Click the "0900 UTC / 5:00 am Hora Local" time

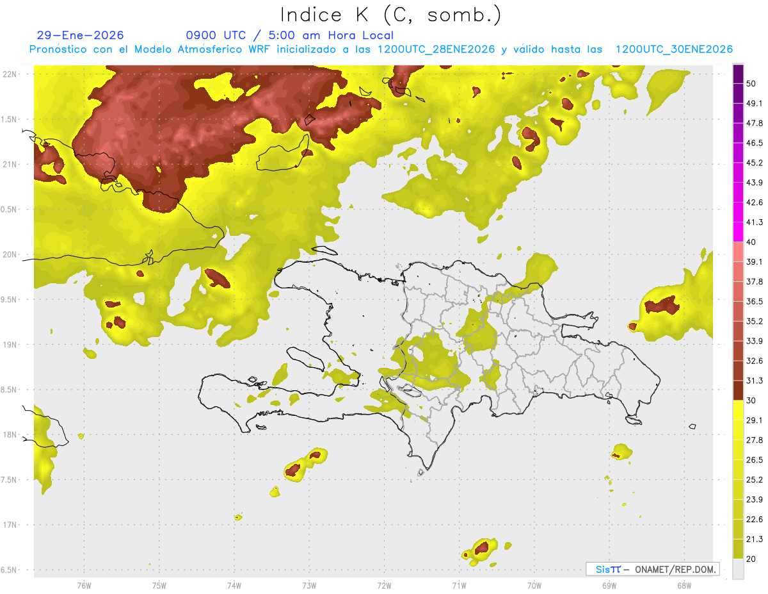289,35
